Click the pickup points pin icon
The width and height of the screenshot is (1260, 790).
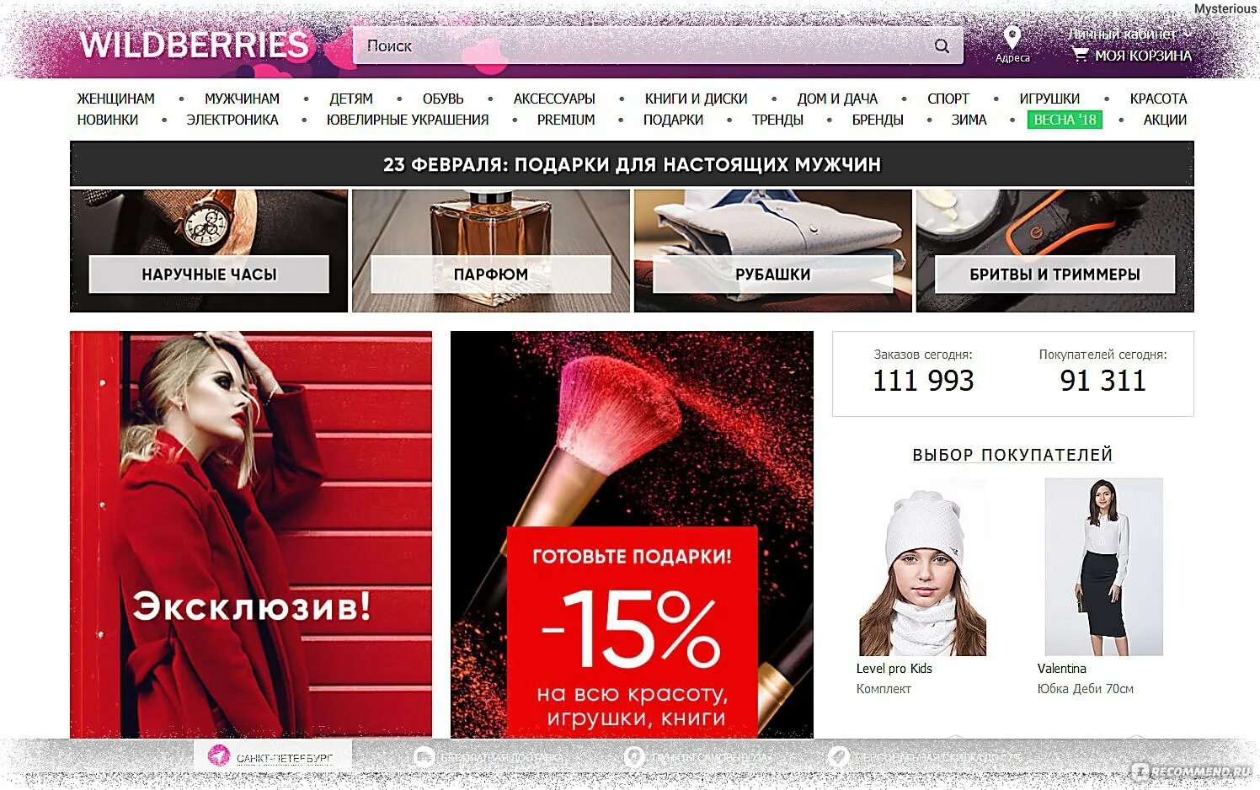[634, 756]
